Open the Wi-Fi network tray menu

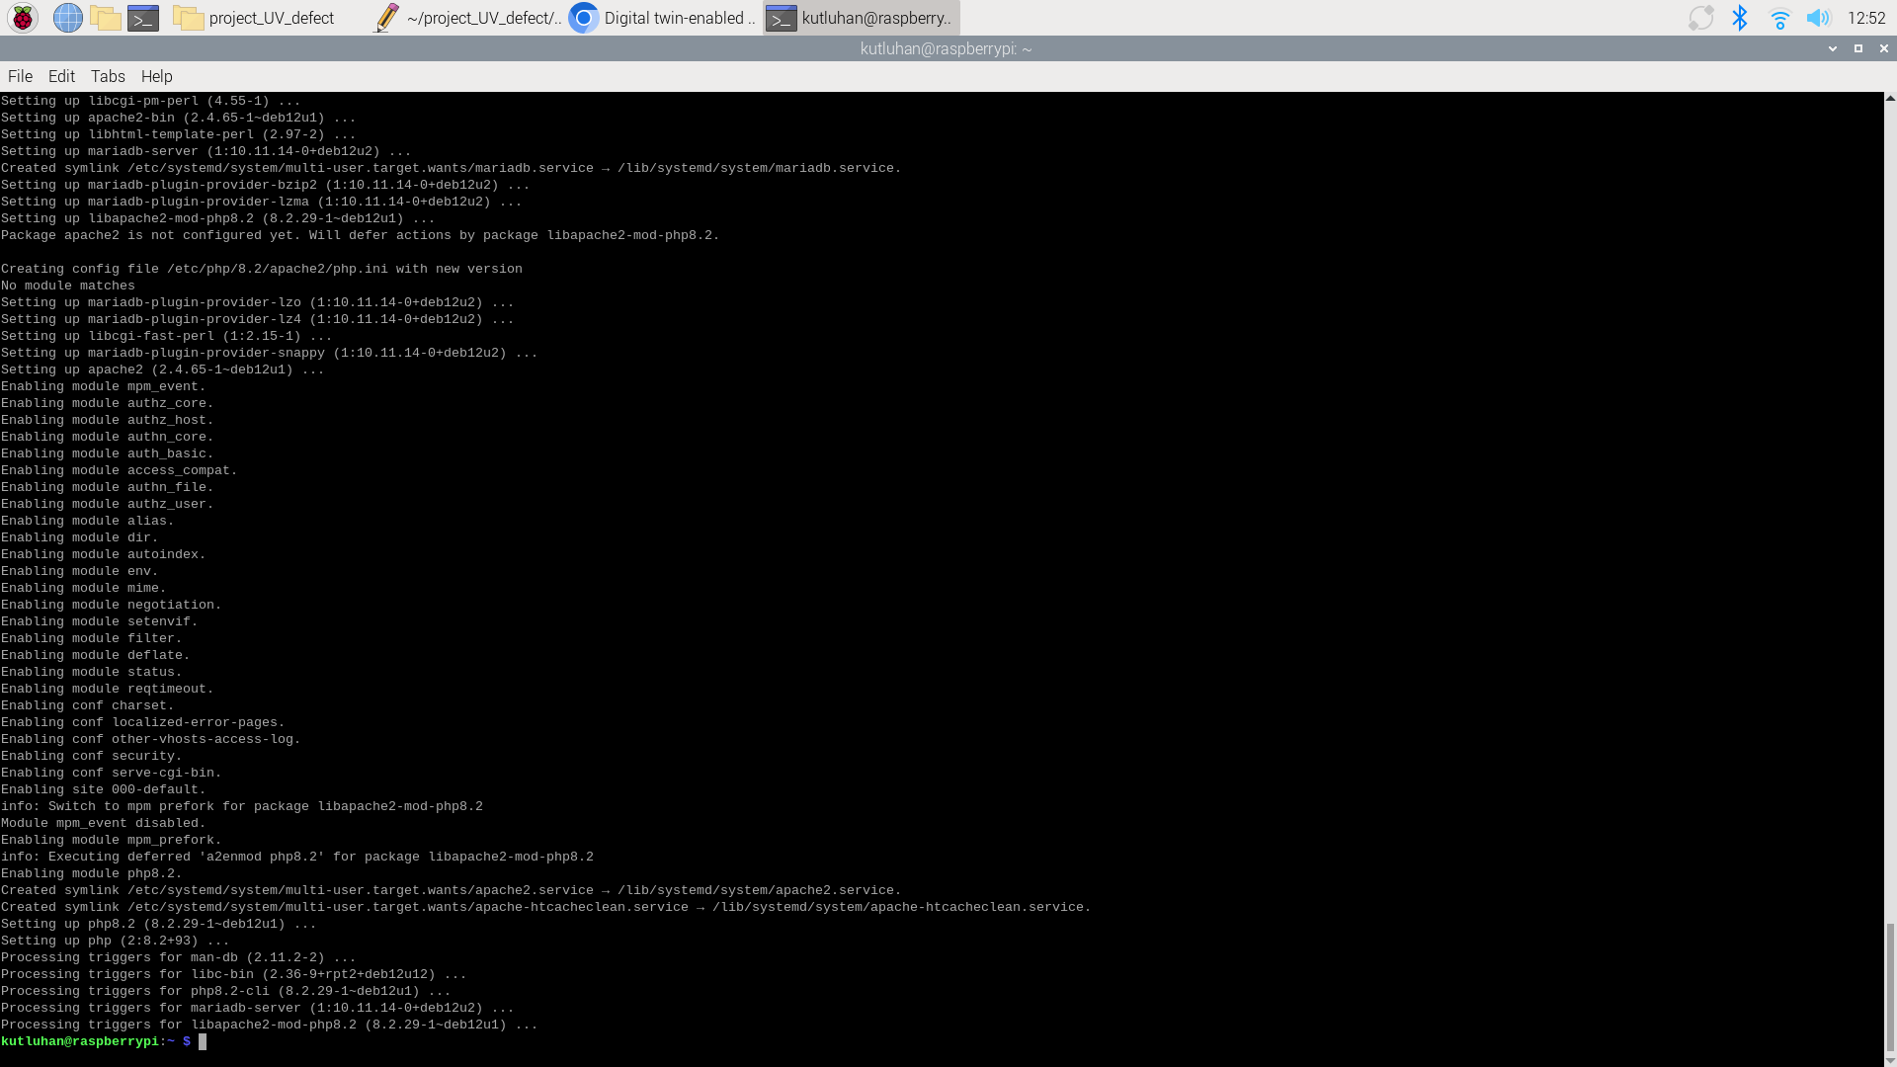click(x=1779, y=18)
